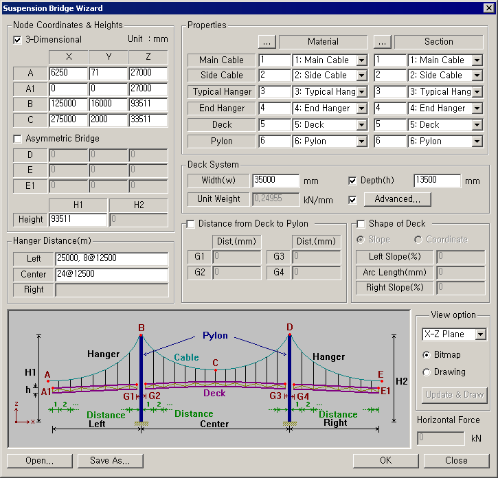
Task: Select the Drawing radio button
Action: [x=427, y=372]
